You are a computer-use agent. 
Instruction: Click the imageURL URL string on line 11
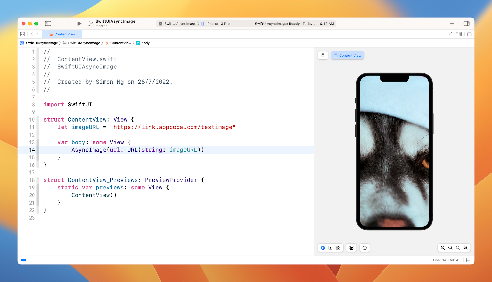point(173,127)
